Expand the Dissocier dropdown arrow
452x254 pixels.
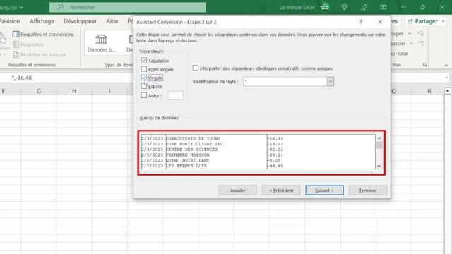coord(412,44)
